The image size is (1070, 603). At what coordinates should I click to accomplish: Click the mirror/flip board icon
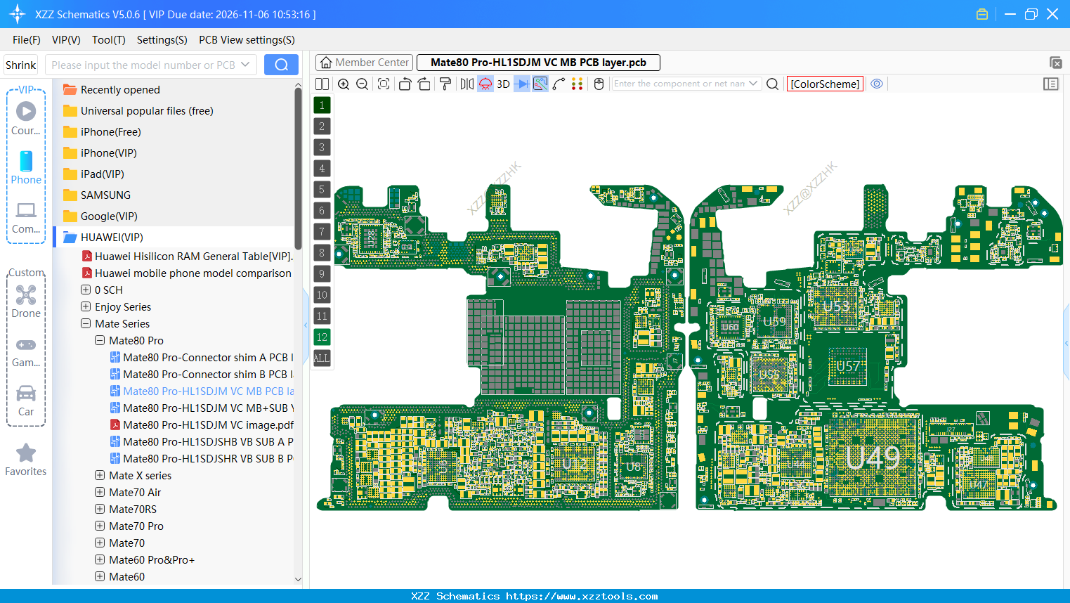click(467, 84)
